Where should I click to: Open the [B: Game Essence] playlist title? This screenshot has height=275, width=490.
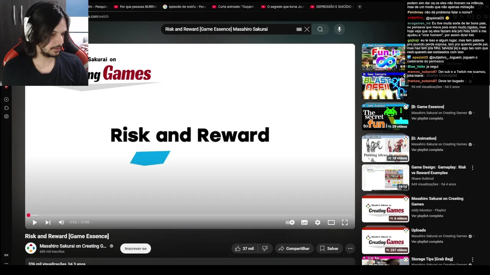pos(428,107)
